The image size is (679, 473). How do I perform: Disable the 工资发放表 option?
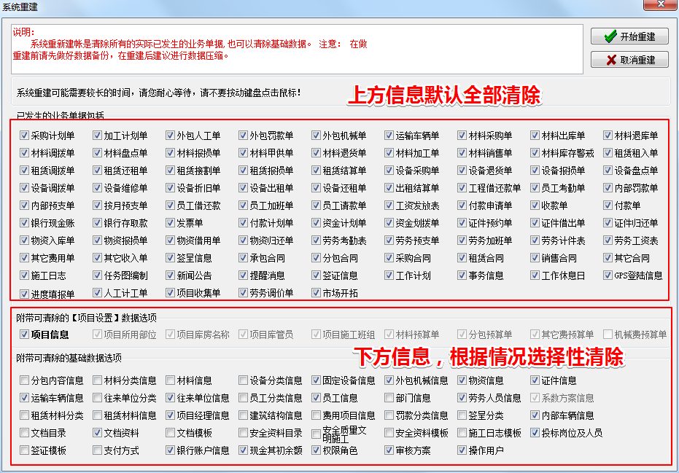click(x=389, y=206)
